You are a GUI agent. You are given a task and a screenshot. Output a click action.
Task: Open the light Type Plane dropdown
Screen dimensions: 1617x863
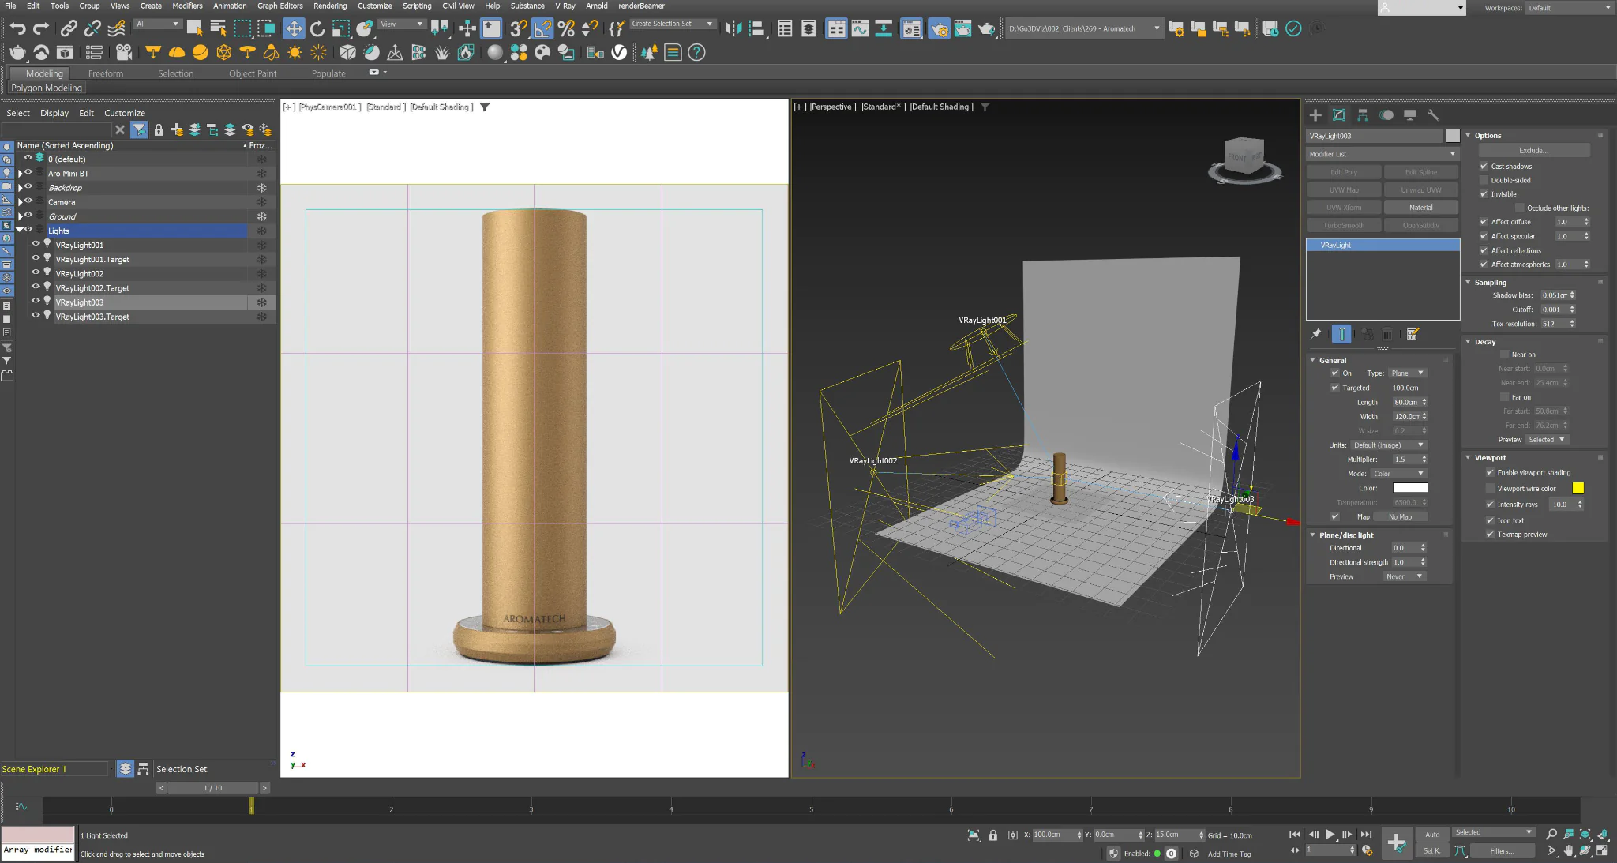pos(1408,373)
